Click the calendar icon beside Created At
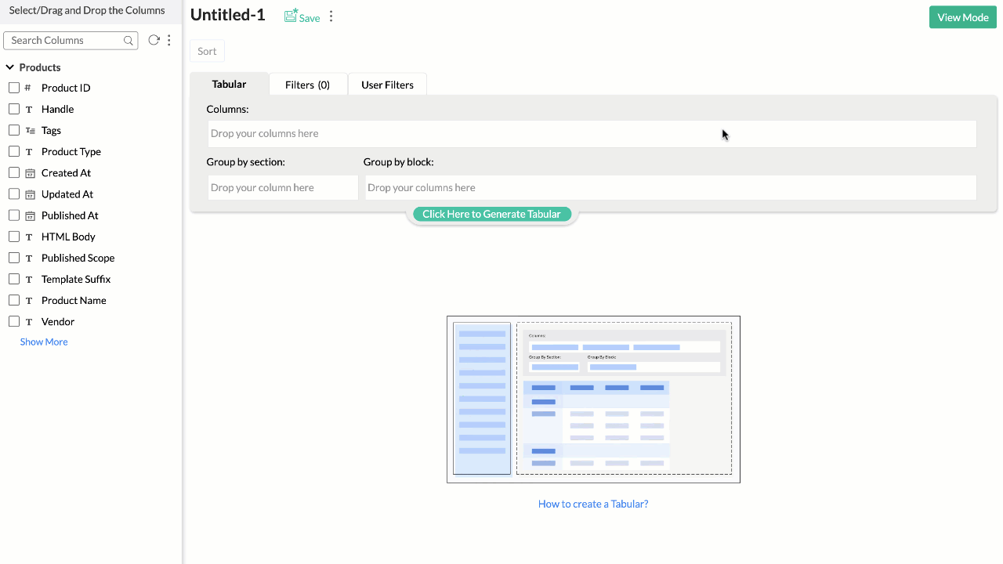This screenshot has height=564, width=1003. point(30,173)
